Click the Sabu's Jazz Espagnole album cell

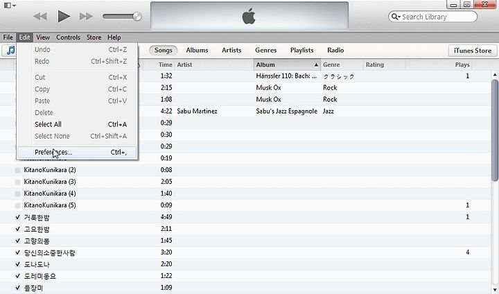tap(287, 111)
